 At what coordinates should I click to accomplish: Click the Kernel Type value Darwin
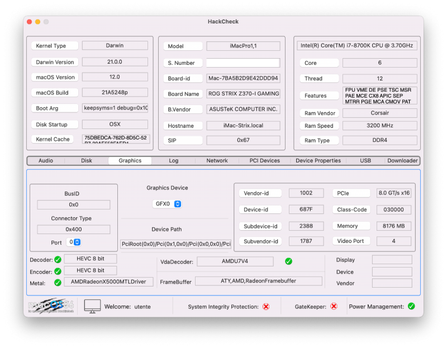pos(115,45)
